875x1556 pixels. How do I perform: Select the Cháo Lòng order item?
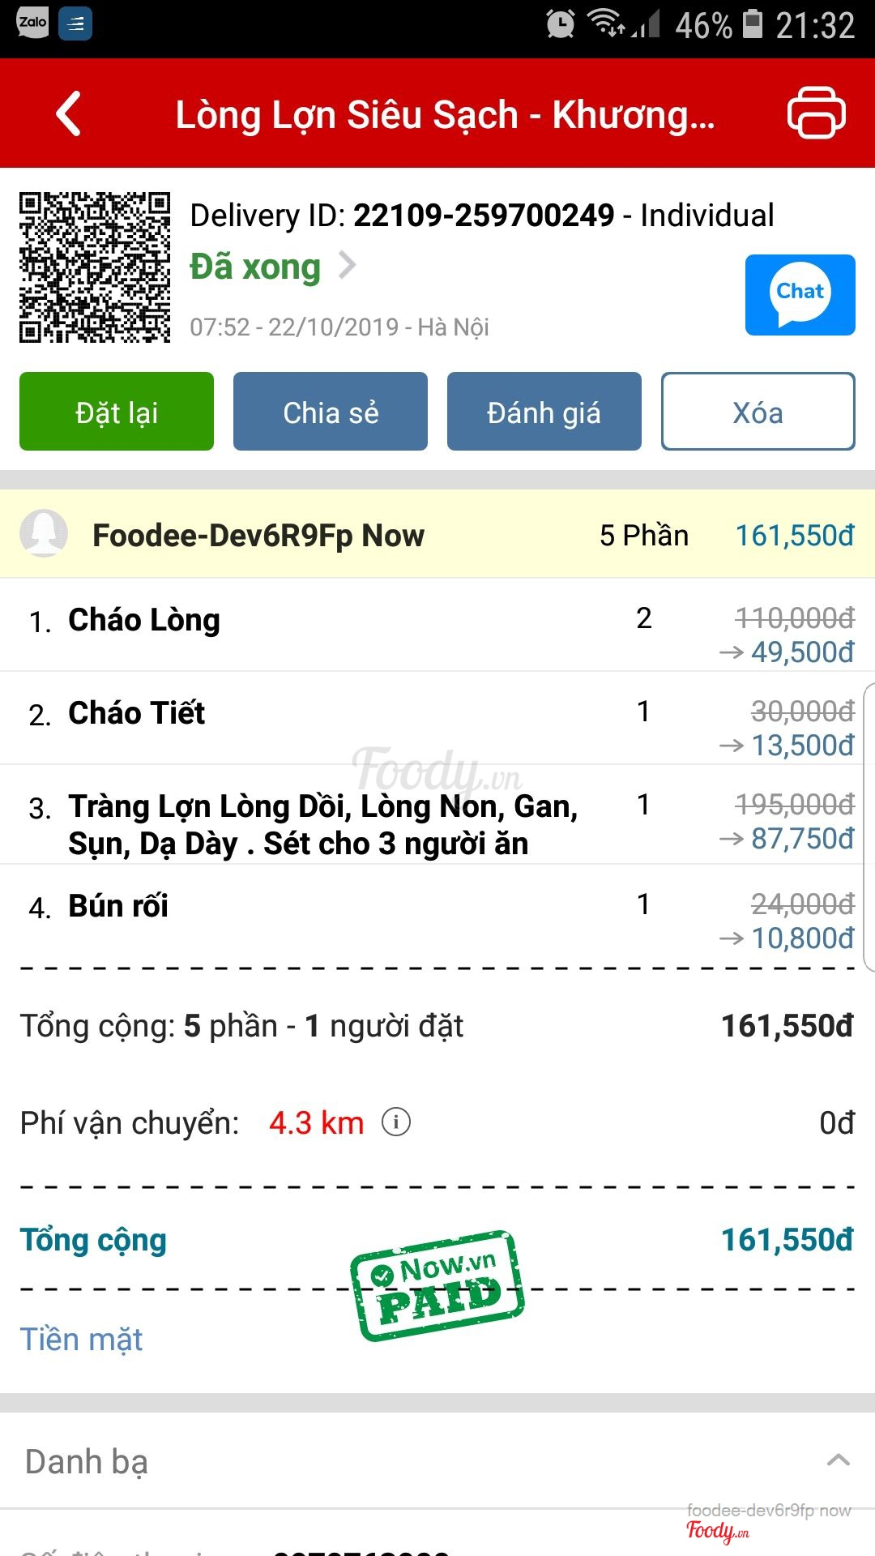(x=144, y=621)
